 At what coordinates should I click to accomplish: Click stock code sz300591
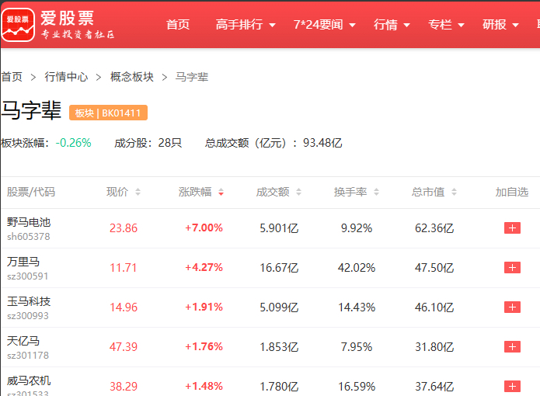27,276
